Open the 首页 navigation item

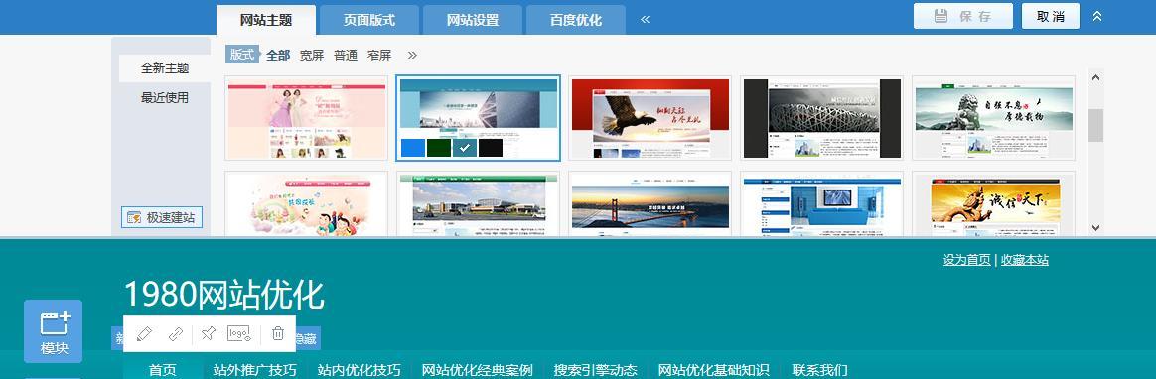[163, 369]
